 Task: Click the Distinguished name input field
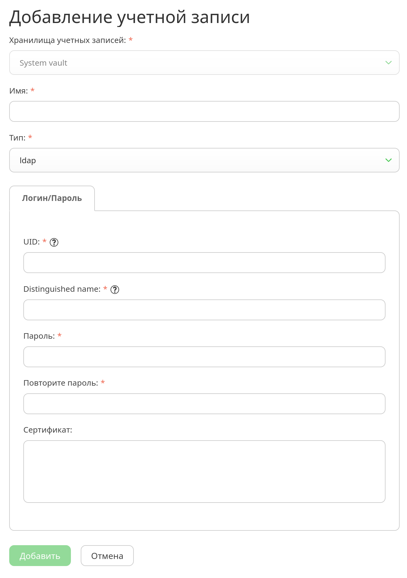(x=204, y=310)
